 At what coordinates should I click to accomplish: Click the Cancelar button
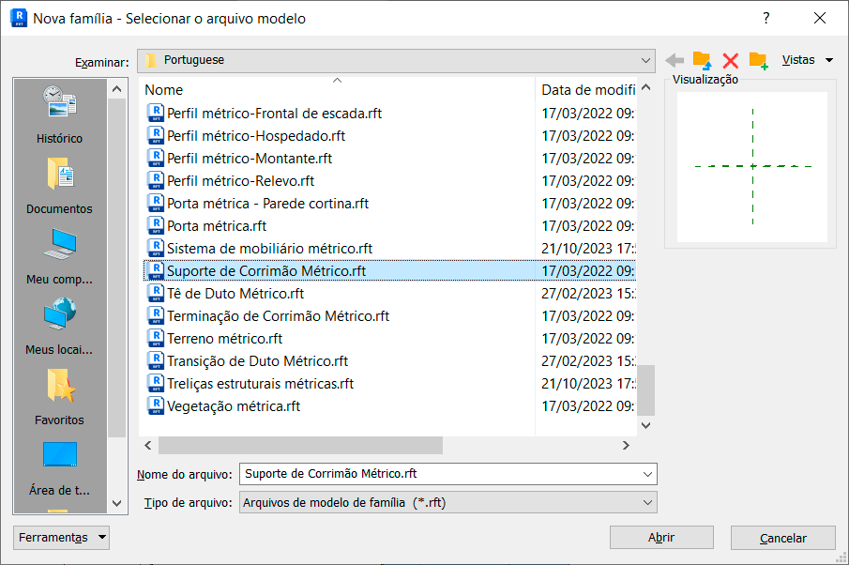pyautogui.click(x=782, y=537)
